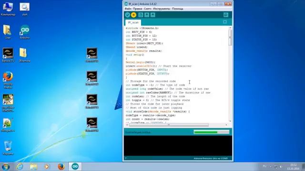Open File Explorer from the taskbar
This screenshot has width=305, height=171.
(33, 167)
